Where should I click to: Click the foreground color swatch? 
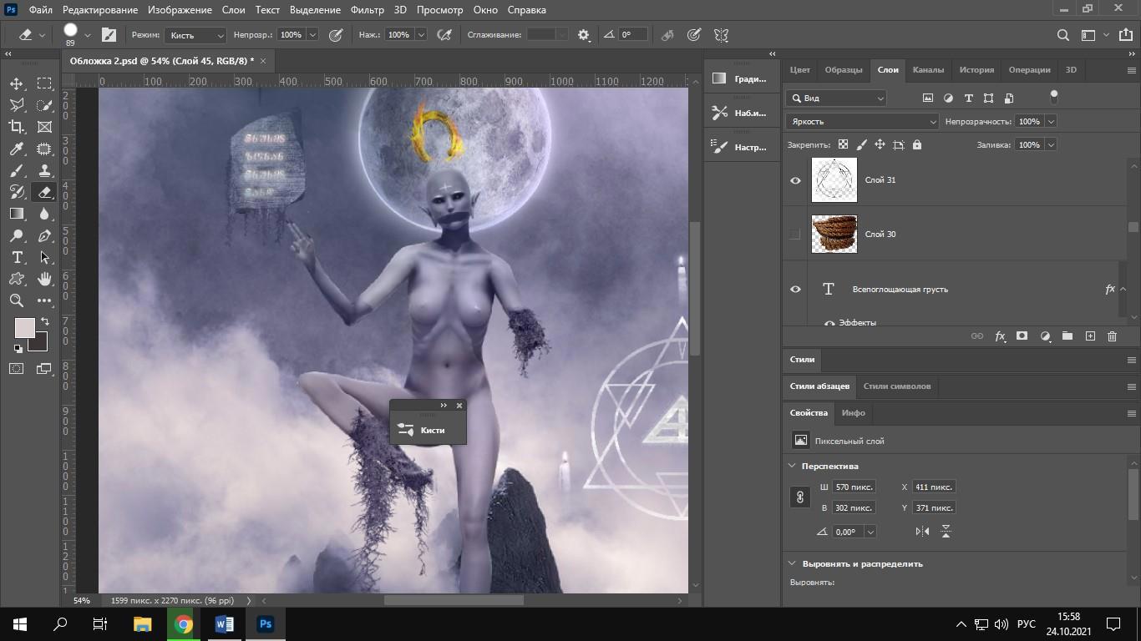pos(23,327)
